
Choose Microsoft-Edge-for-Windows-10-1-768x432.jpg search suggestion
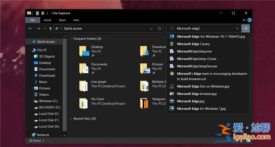tap(208, 36)
